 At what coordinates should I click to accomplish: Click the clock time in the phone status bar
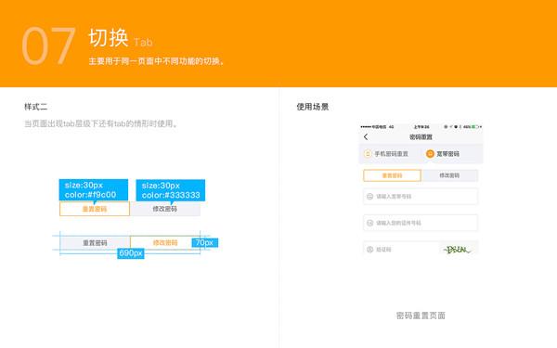click(421, 127)
